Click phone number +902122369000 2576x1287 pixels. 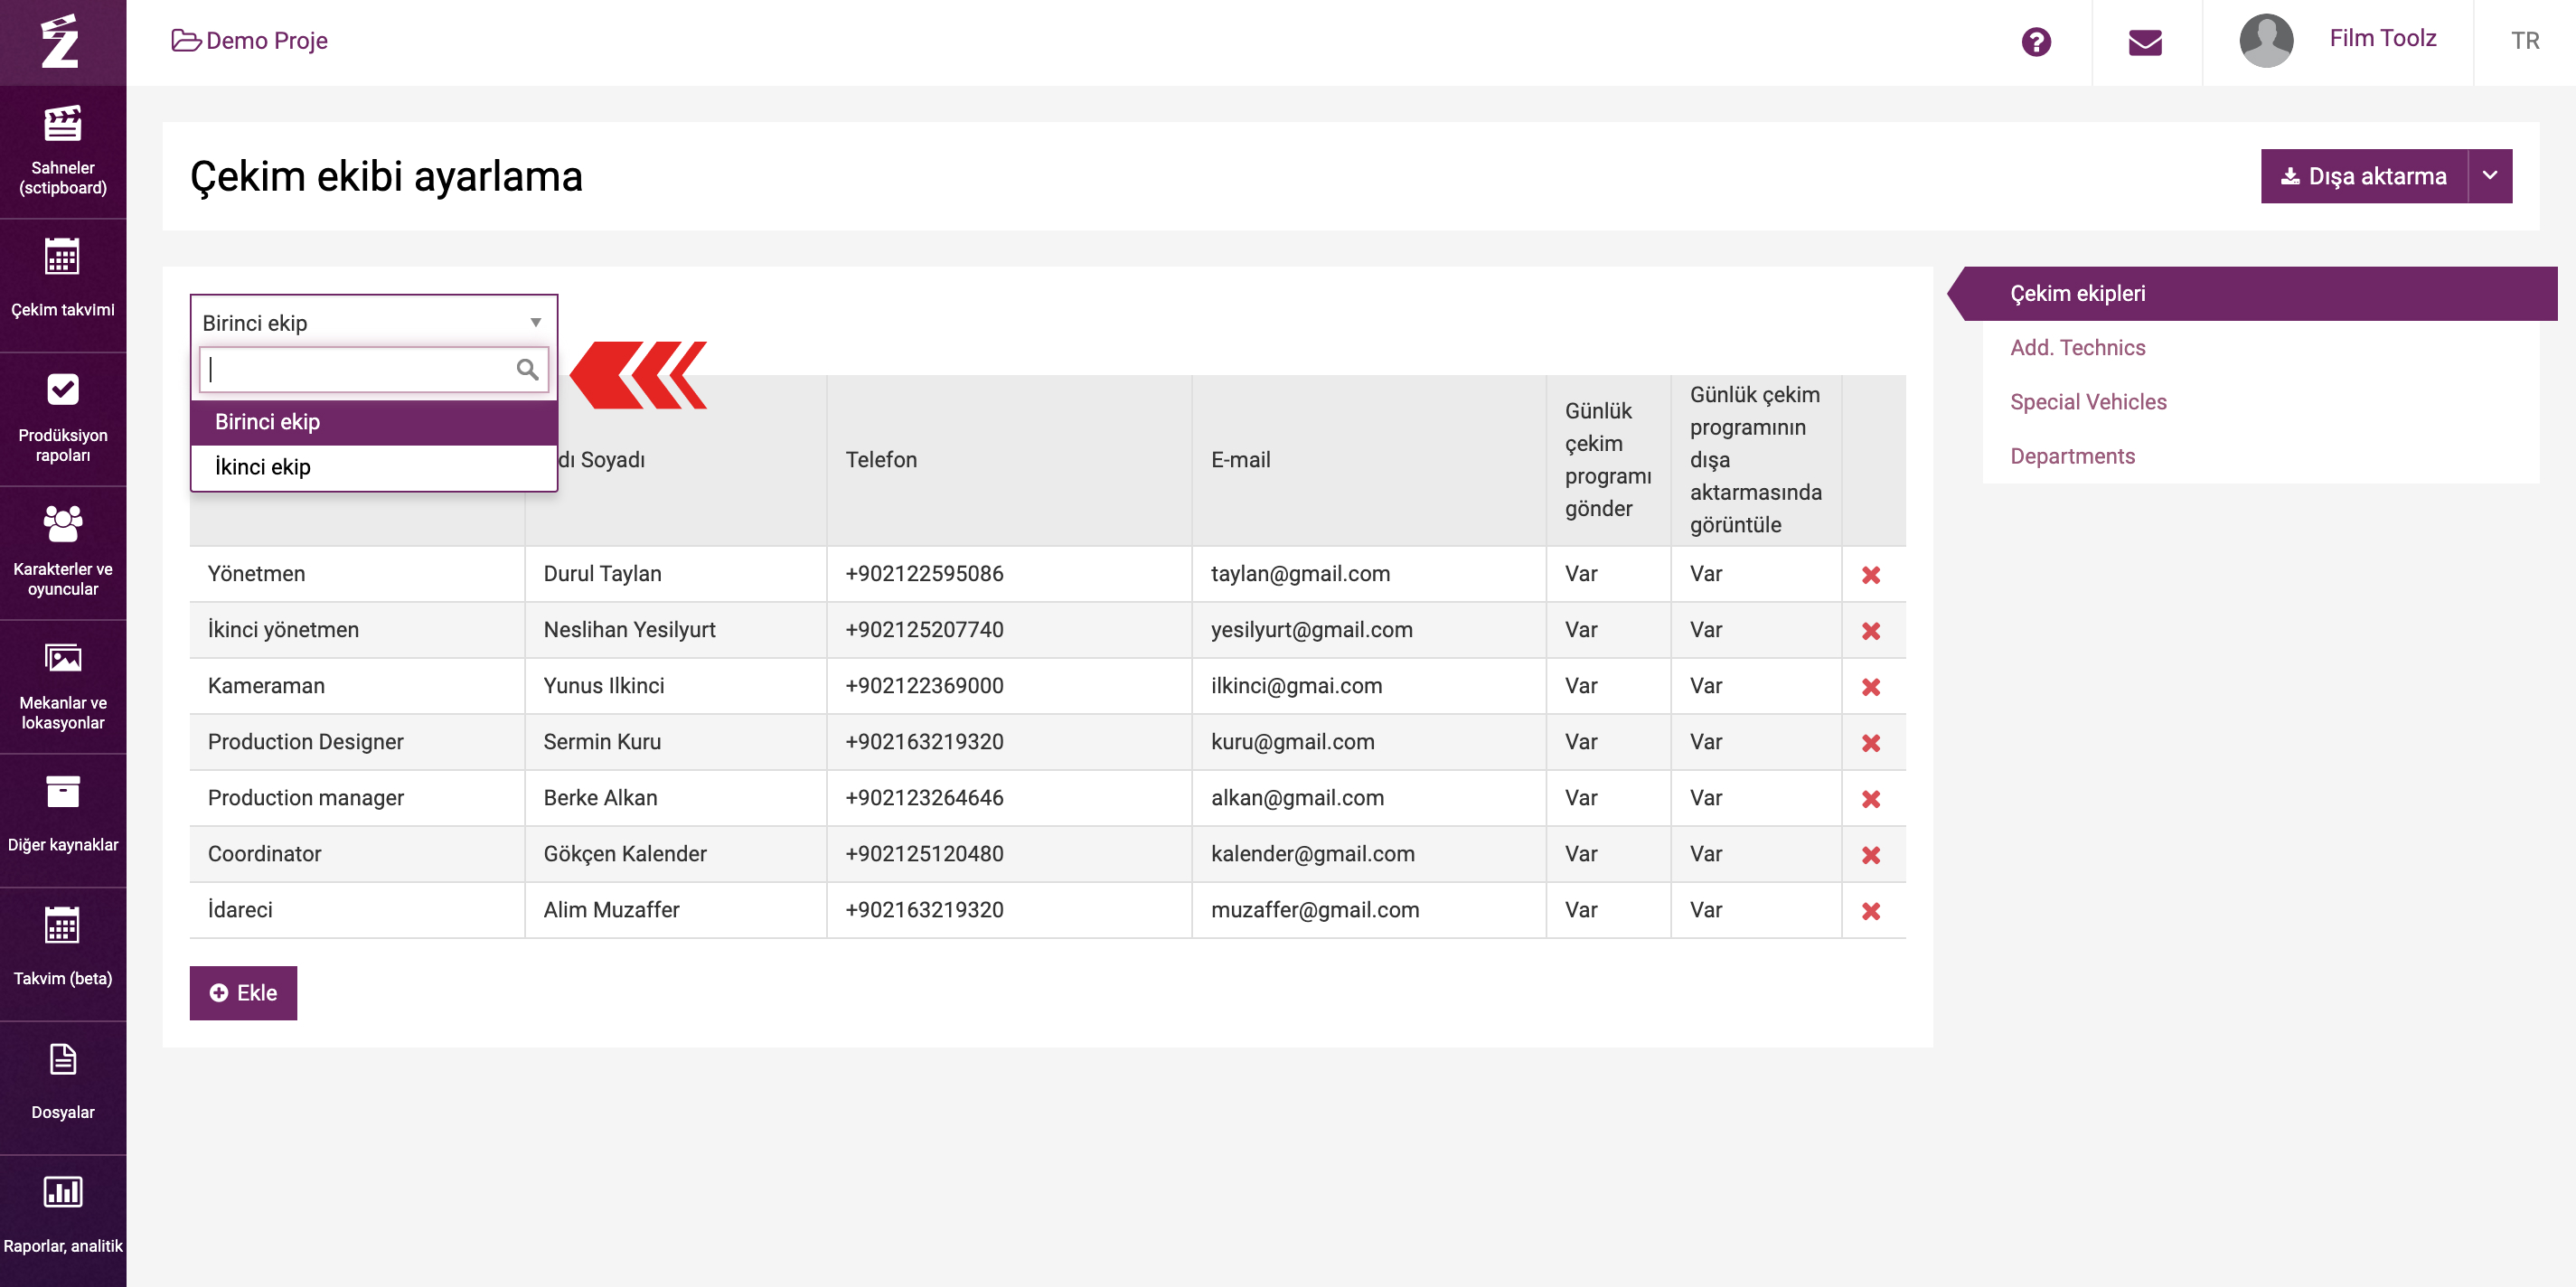point(924,685)
